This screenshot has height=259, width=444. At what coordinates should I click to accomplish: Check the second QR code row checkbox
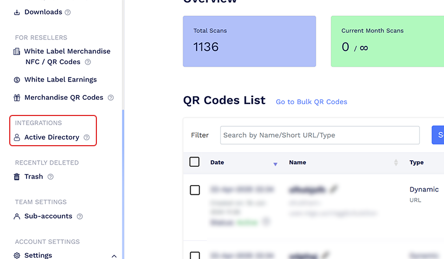(195, 255)
